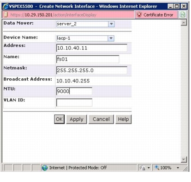Click the empty VLAN ID field

tap(74, 102)
